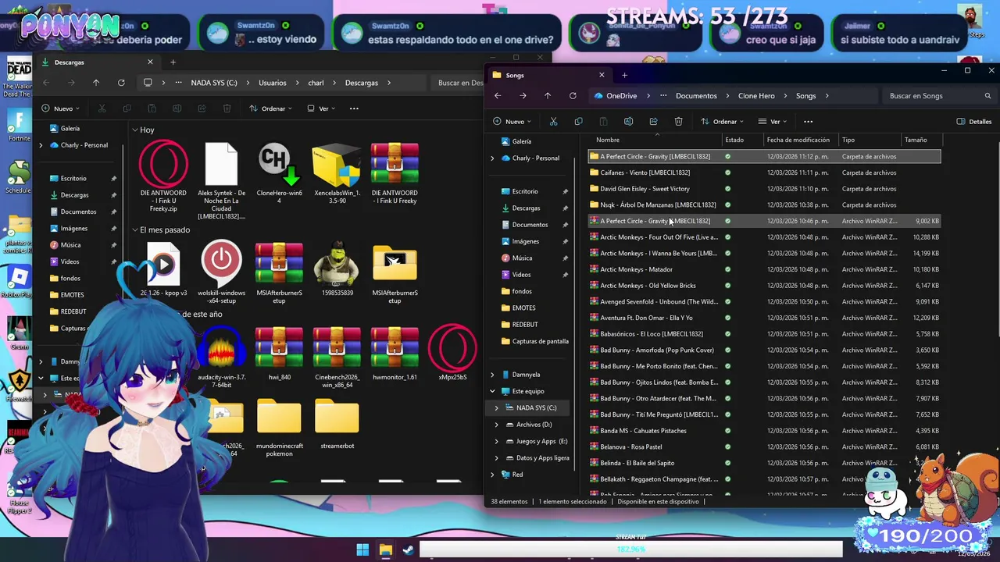Collapse the Hoy group in Descargas
This screenshot has width=1000, height=562.
click(135, 130)
